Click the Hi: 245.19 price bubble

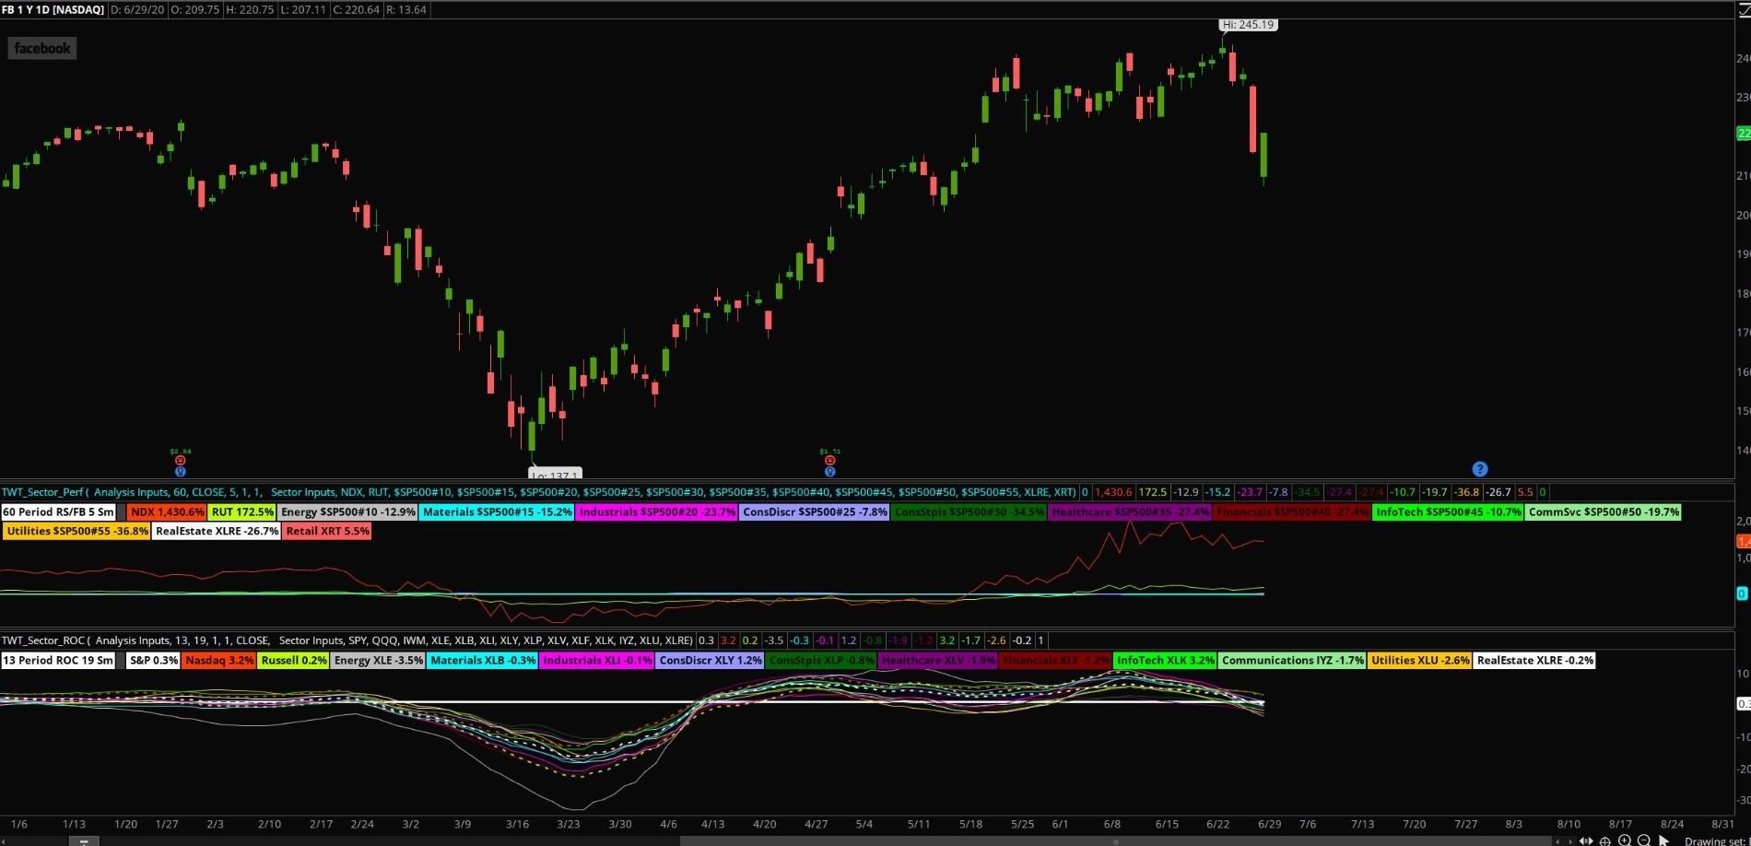[x=1248, y=25]
